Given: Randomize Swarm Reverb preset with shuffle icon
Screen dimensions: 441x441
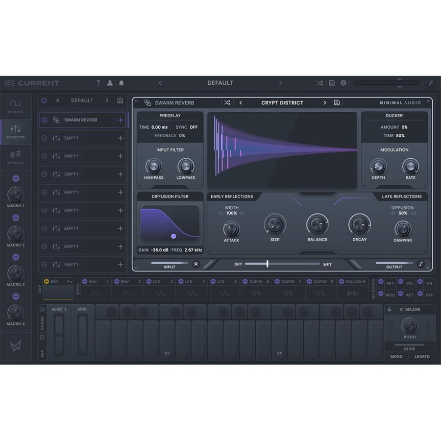Looking at the screenshot, I should tap(227, 103).
